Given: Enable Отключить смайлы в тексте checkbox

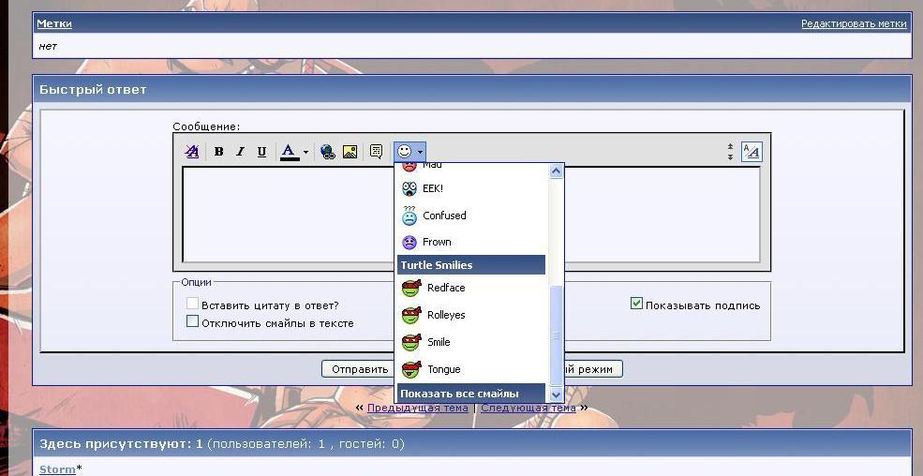Looking at the screenshot, I should pyautogui.click(x=192, y=321).
